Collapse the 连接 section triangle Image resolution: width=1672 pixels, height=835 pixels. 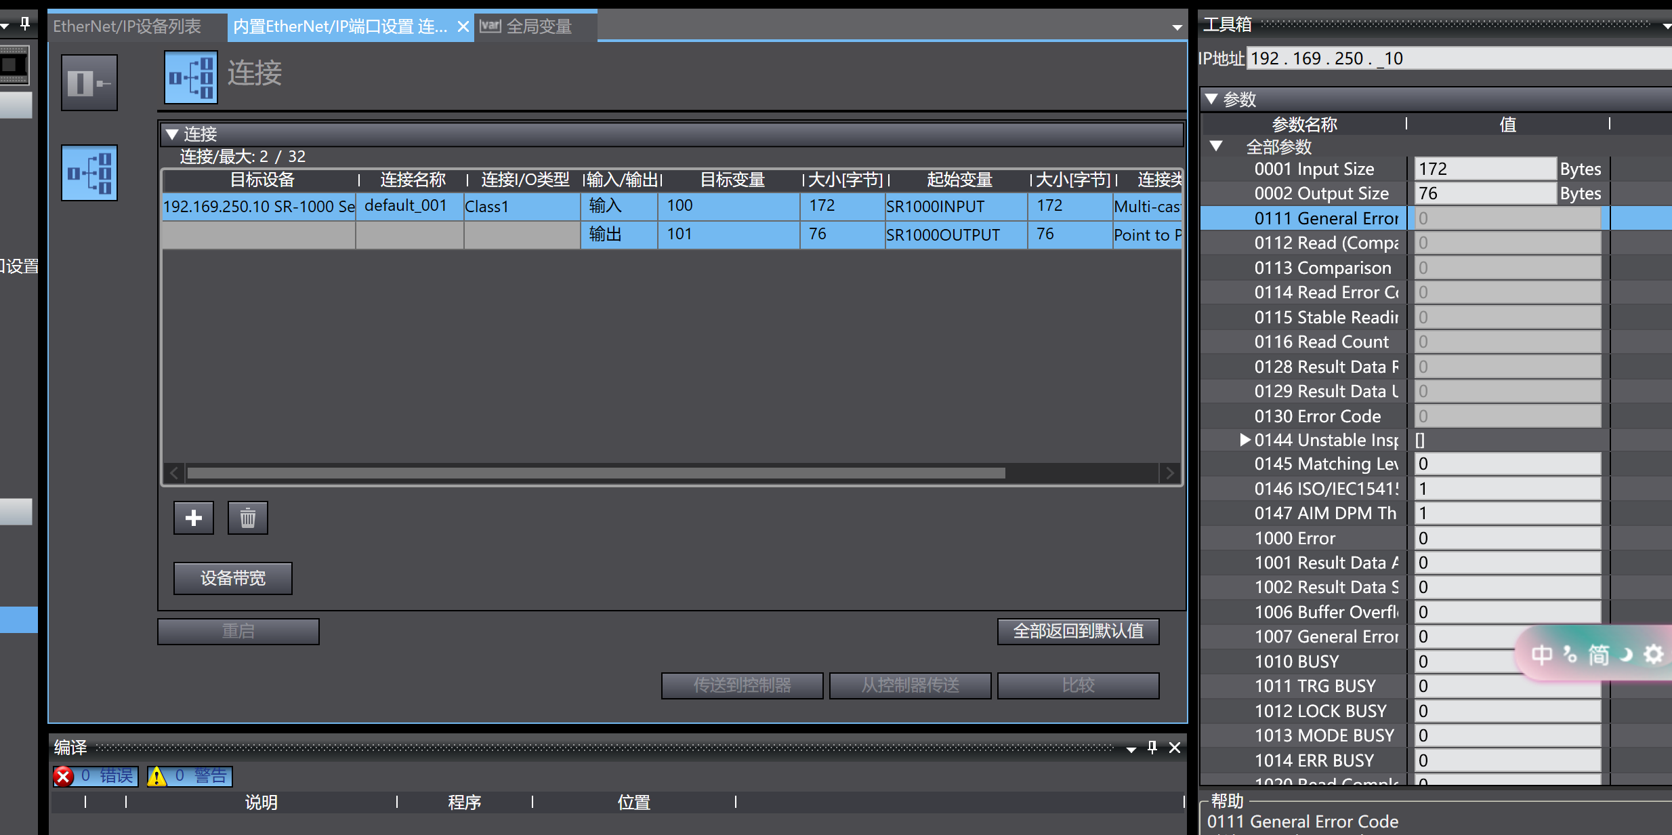(172, 134)
